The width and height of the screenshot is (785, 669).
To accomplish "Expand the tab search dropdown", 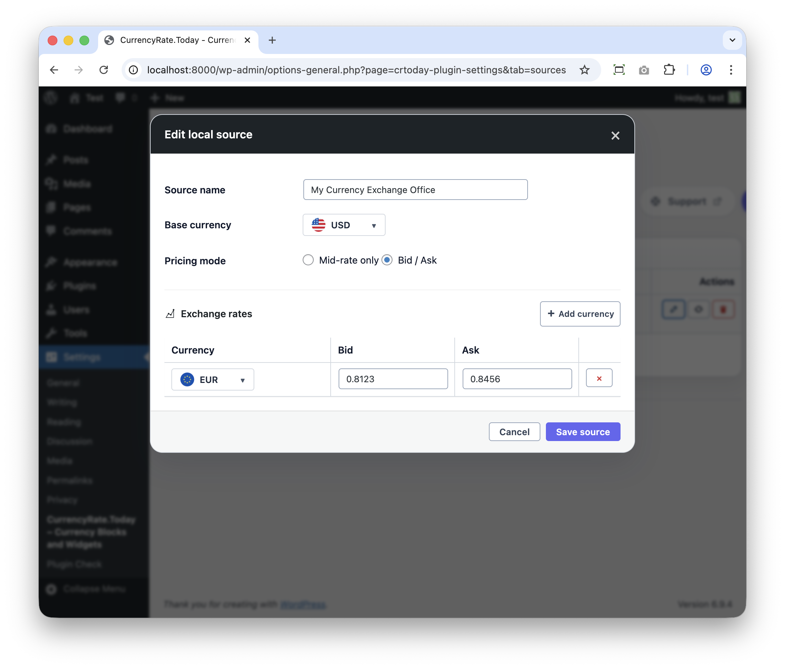I will pyautogui.click(x=732, y=40).
